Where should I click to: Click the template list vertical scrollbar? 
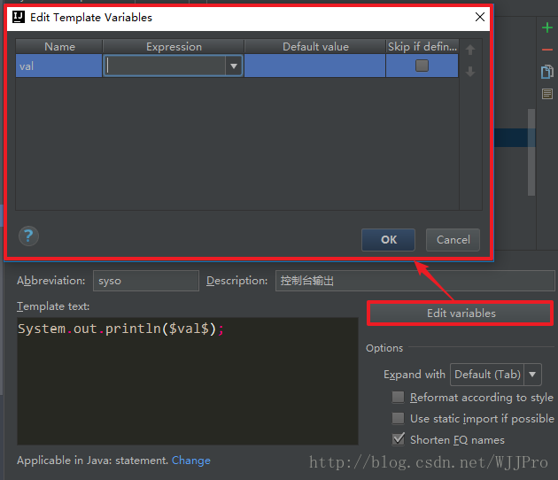531,151
